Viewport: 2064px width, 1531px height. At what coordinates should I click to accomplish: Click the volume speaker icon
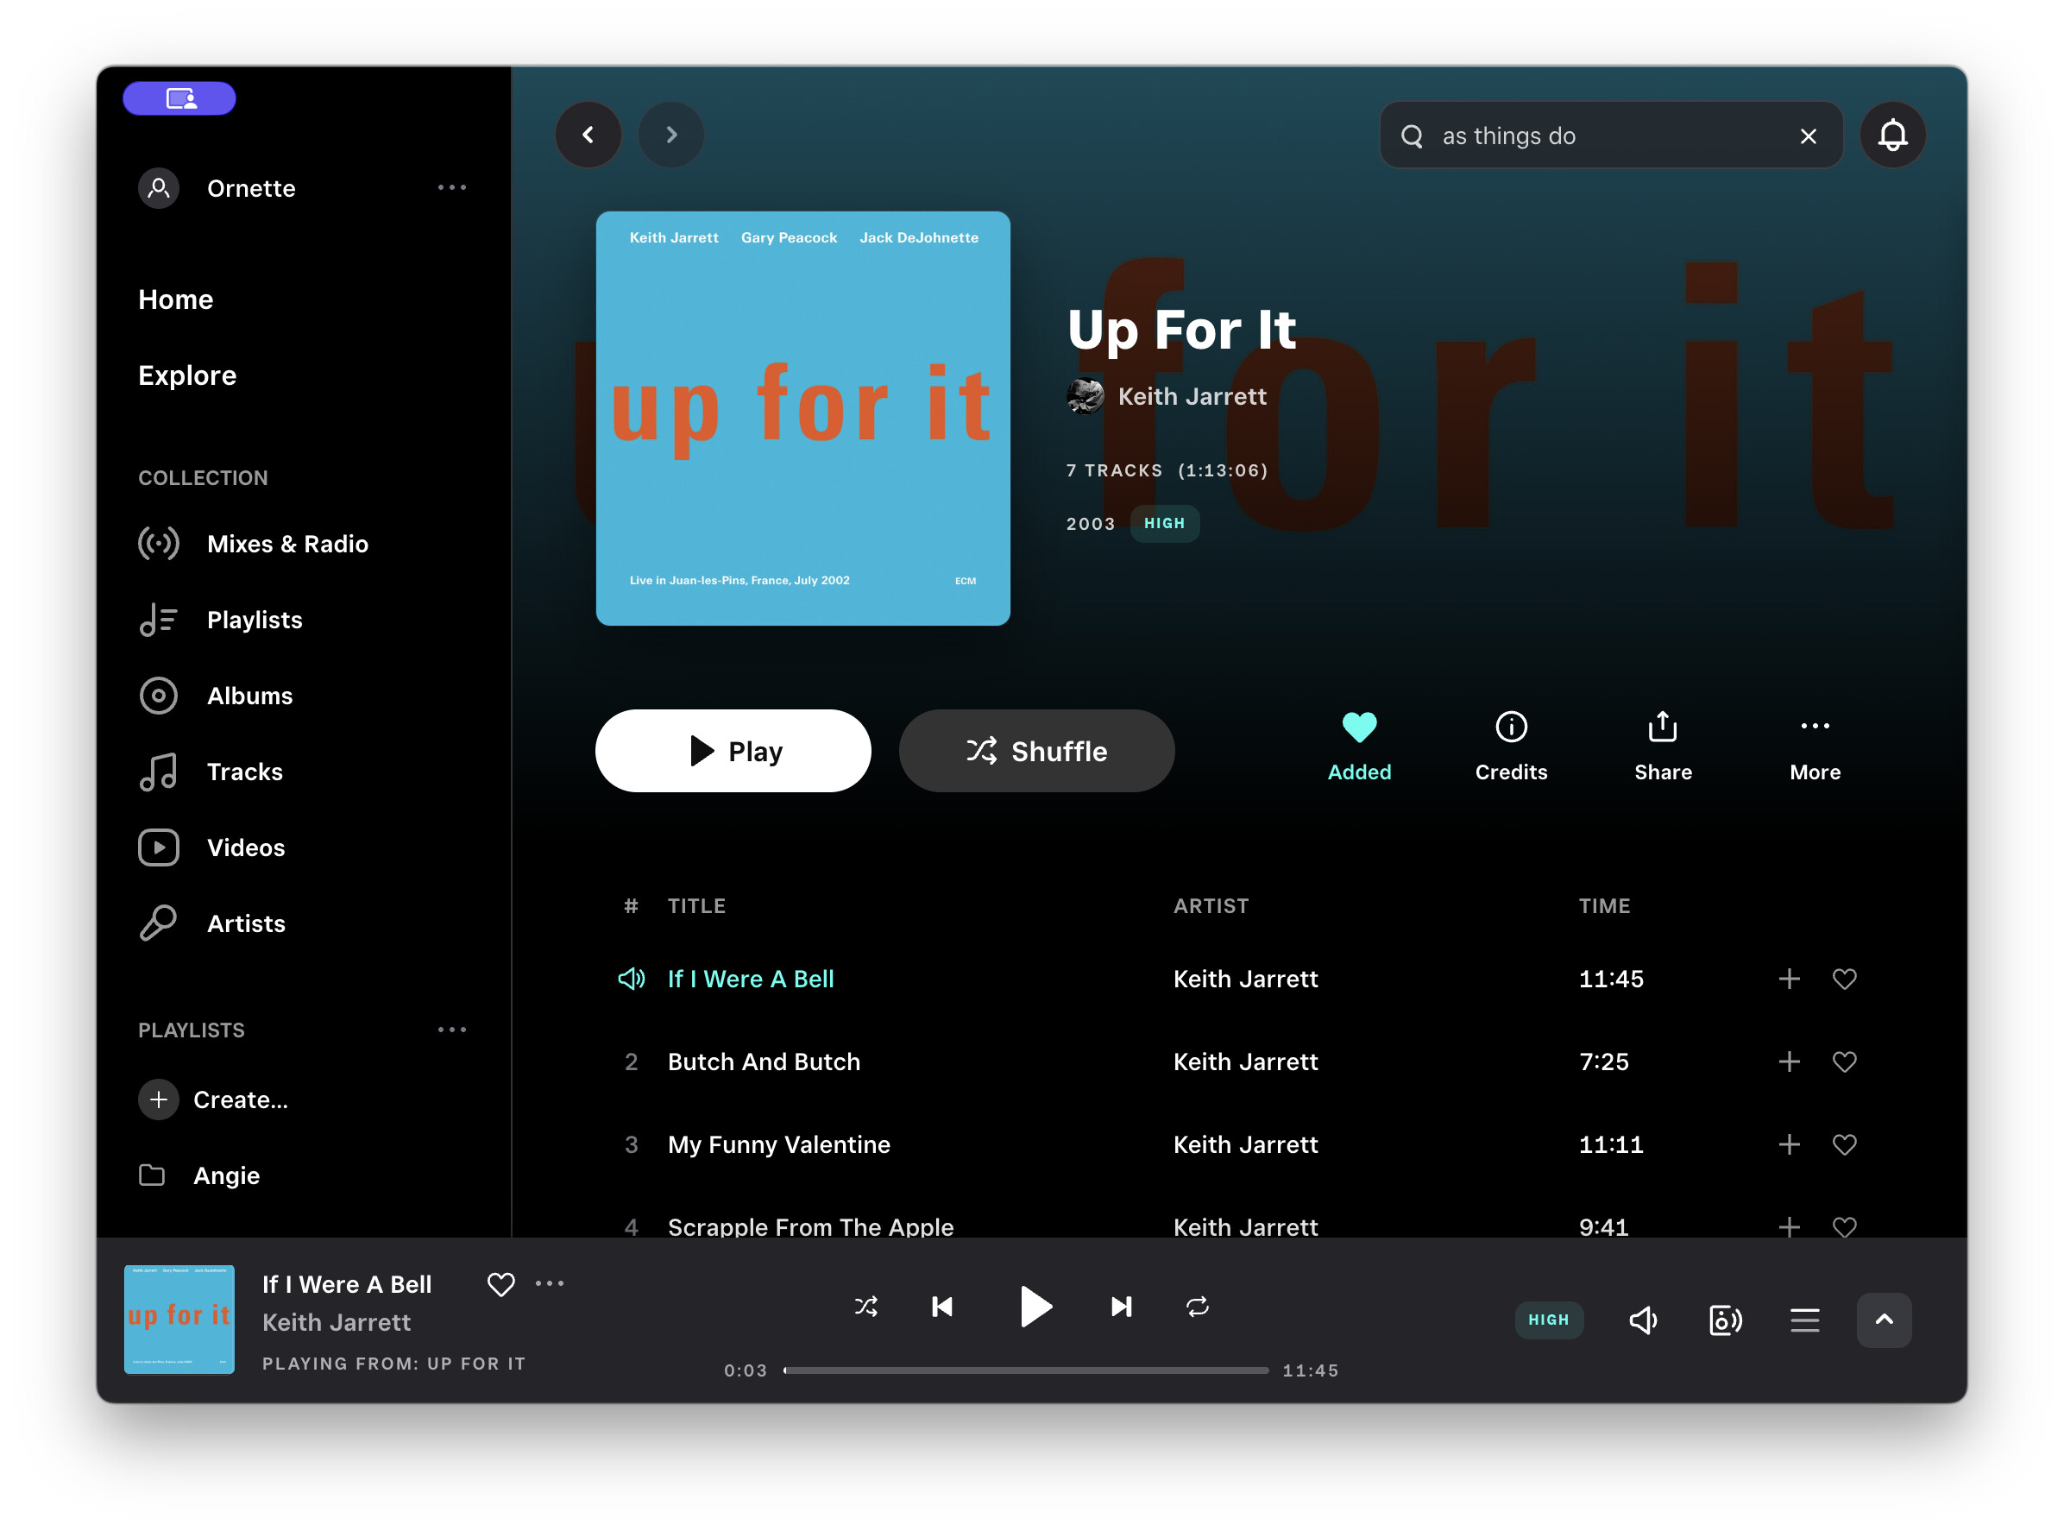1643,1320
